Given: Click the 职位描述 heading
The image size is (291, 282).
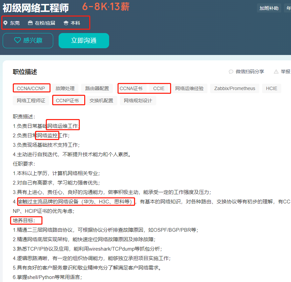Looking at the screenshot, I should tap(25, 72).
